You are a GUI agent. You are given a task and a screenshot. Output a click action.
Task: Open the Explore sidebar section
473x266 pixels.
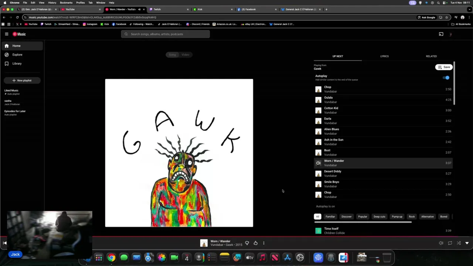(x=22, y=55)
